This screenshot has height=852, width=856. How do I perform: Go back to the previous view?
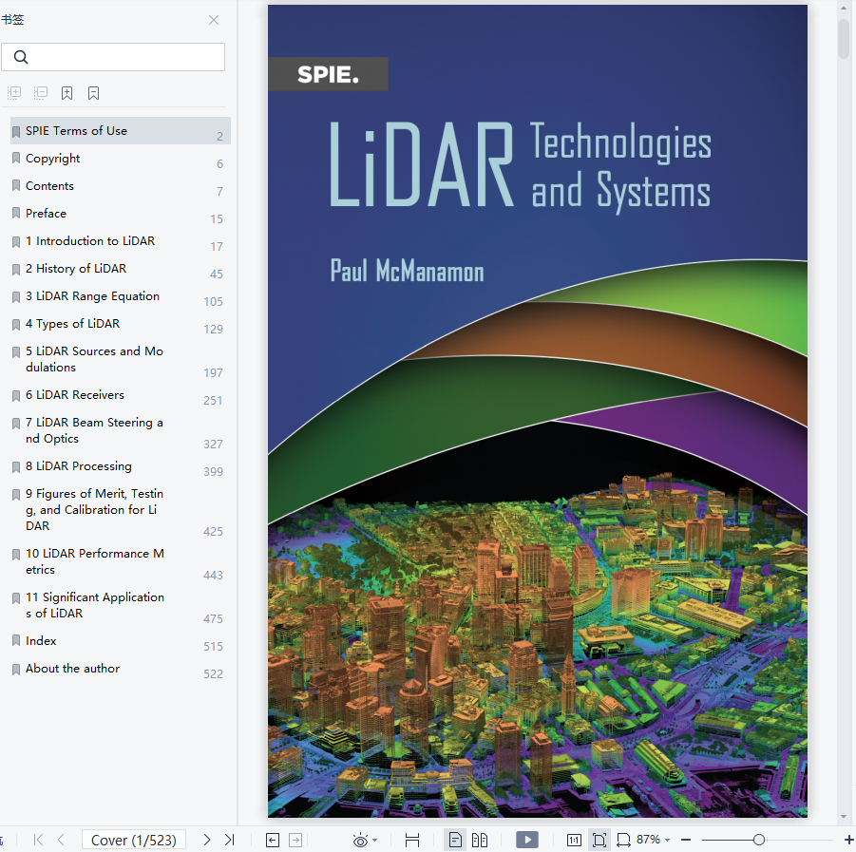click(x=273, y=840)
